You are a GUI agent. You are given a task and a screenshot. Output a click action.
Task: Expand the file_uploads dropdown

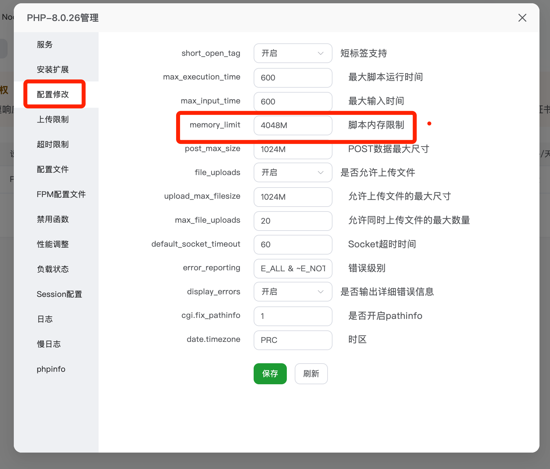coord(292,172)
